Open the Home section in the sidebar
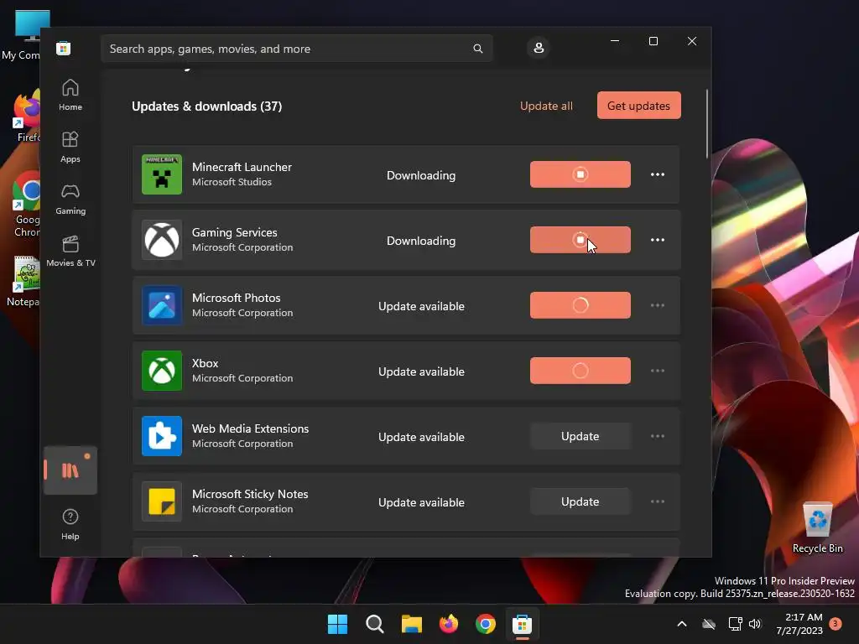The image size is (859, 644). 70,96
